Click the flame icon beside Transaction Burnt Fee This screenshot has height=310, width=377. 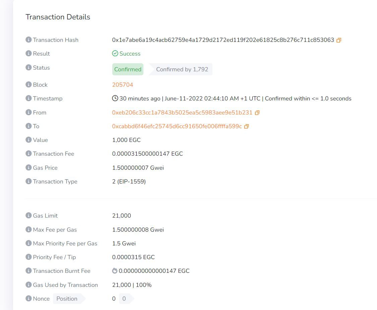tap(114, 271)
